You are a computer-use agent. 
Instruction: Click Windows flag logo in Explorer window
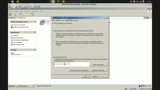tap(149, 11)
